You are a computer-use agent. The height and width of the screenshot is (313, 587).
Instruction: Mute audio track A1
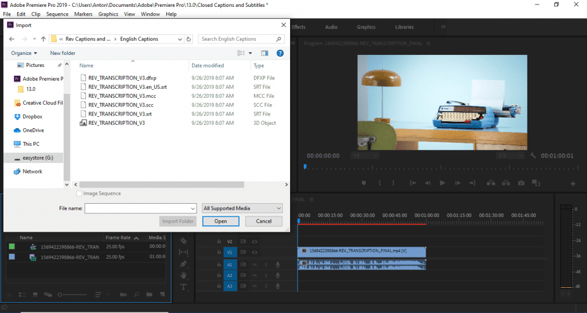[254, 265]
